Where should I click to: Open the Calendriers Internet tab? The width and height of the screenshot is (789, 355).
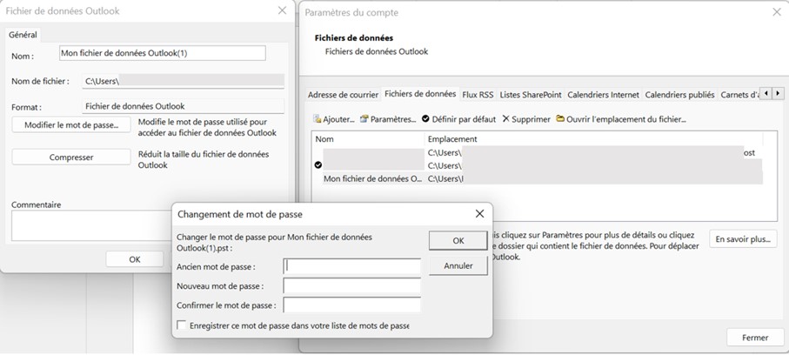point(603,94)
